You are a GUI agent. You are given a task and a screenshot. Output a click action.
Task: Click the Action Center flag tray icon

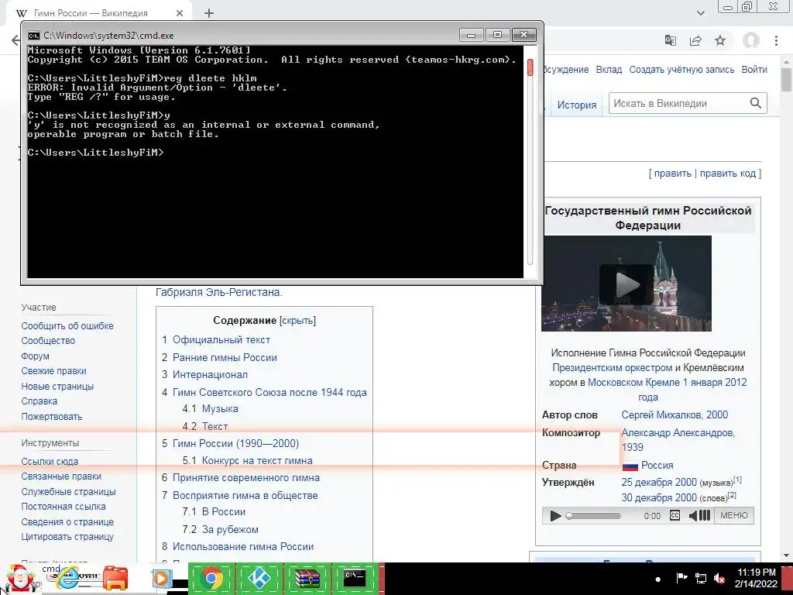pos(681,578)
